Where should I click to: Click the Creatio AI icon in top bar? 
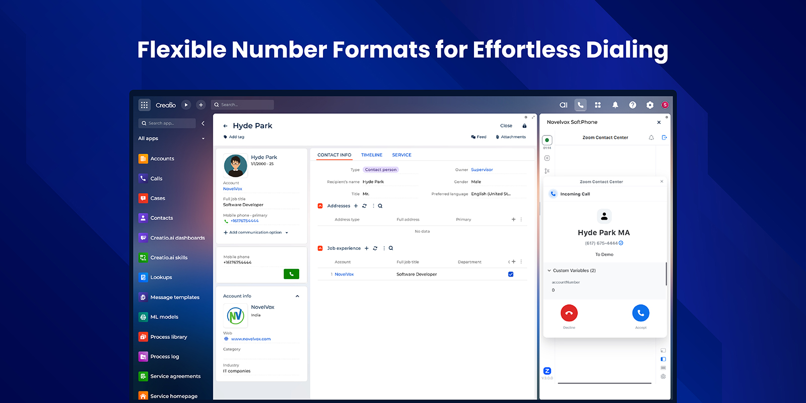[563, 105]
